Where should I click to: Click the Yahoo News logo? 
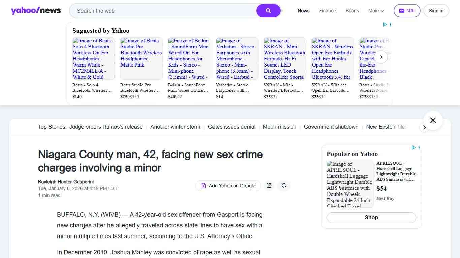coord(36,11)
